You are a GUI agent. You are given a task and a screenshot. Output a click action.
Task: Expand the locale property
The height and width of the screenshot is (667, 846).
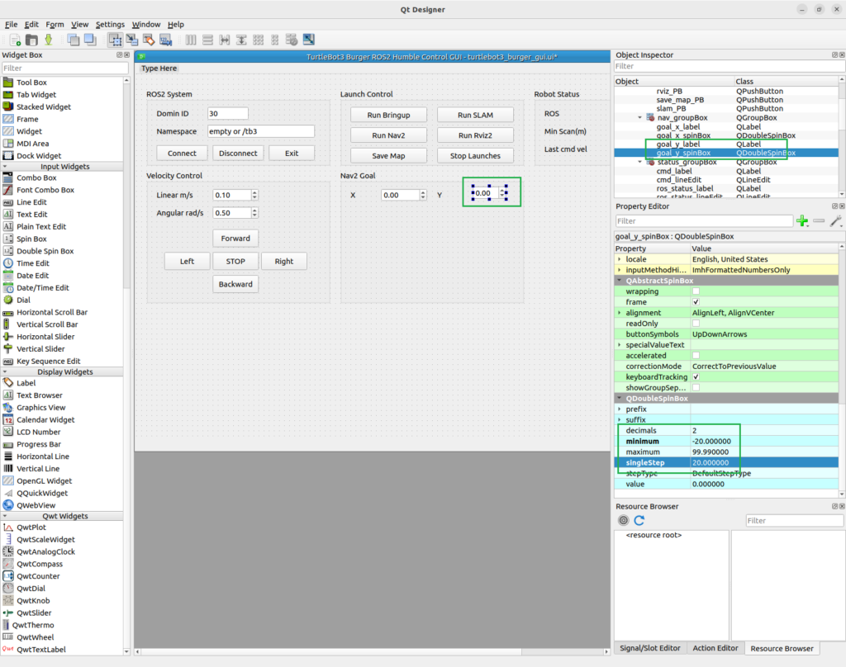click(x=620, y=259)
